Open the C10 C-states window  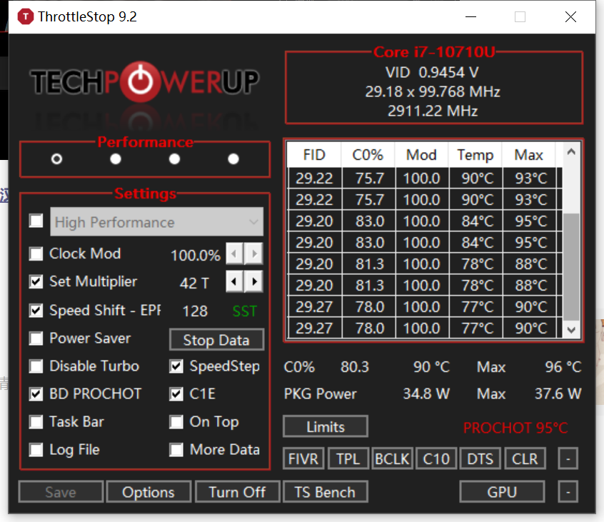436,458
